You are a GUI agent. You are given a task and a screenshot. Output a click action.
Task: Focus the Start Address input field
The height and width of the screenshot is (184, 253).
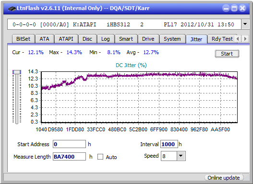(69, 144)
